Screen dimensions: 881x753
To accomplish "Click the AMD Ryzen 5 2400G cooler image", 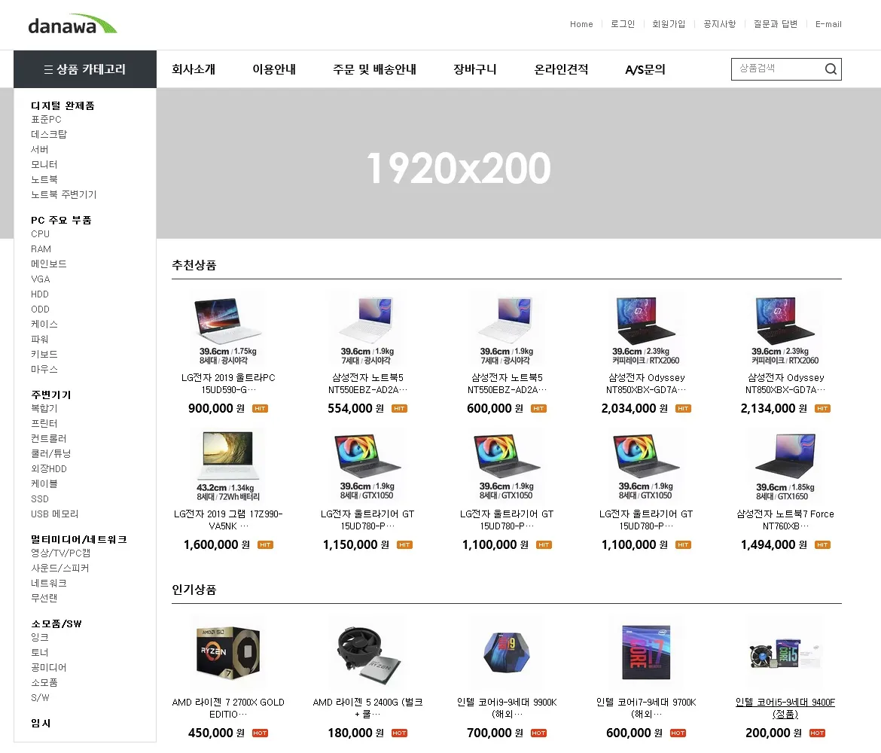I will [x=367, y=652].
